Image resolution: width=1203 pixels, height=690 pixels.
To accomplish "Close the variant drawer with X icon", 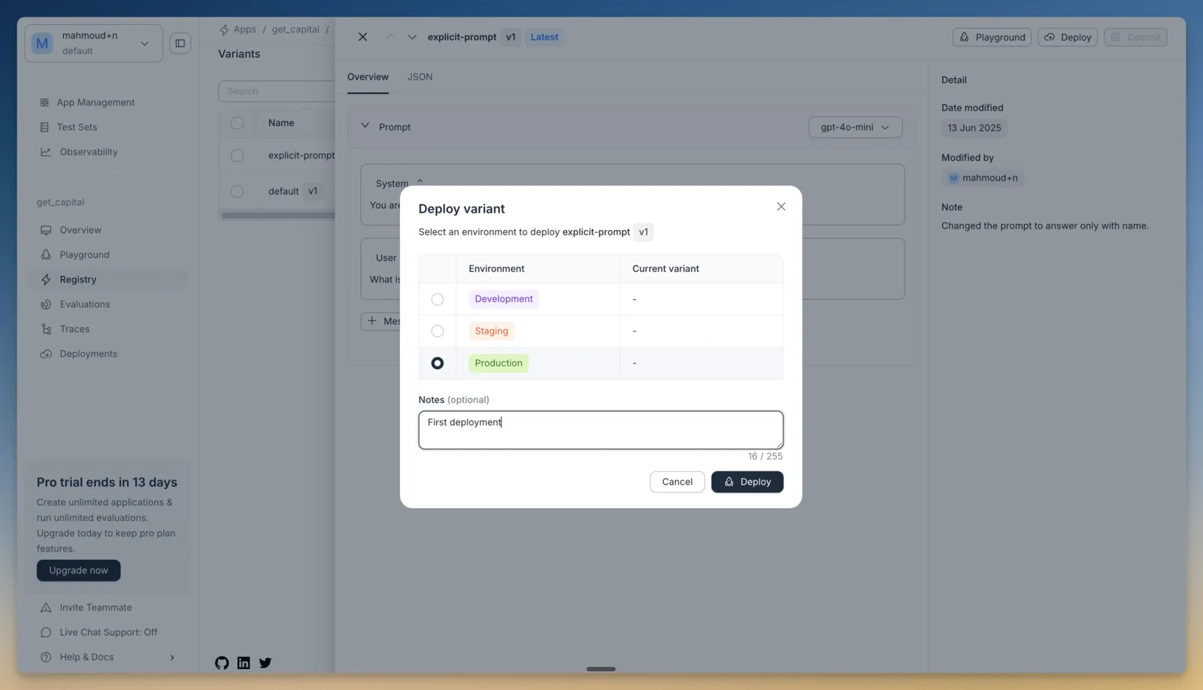I will tap(362, 37).
